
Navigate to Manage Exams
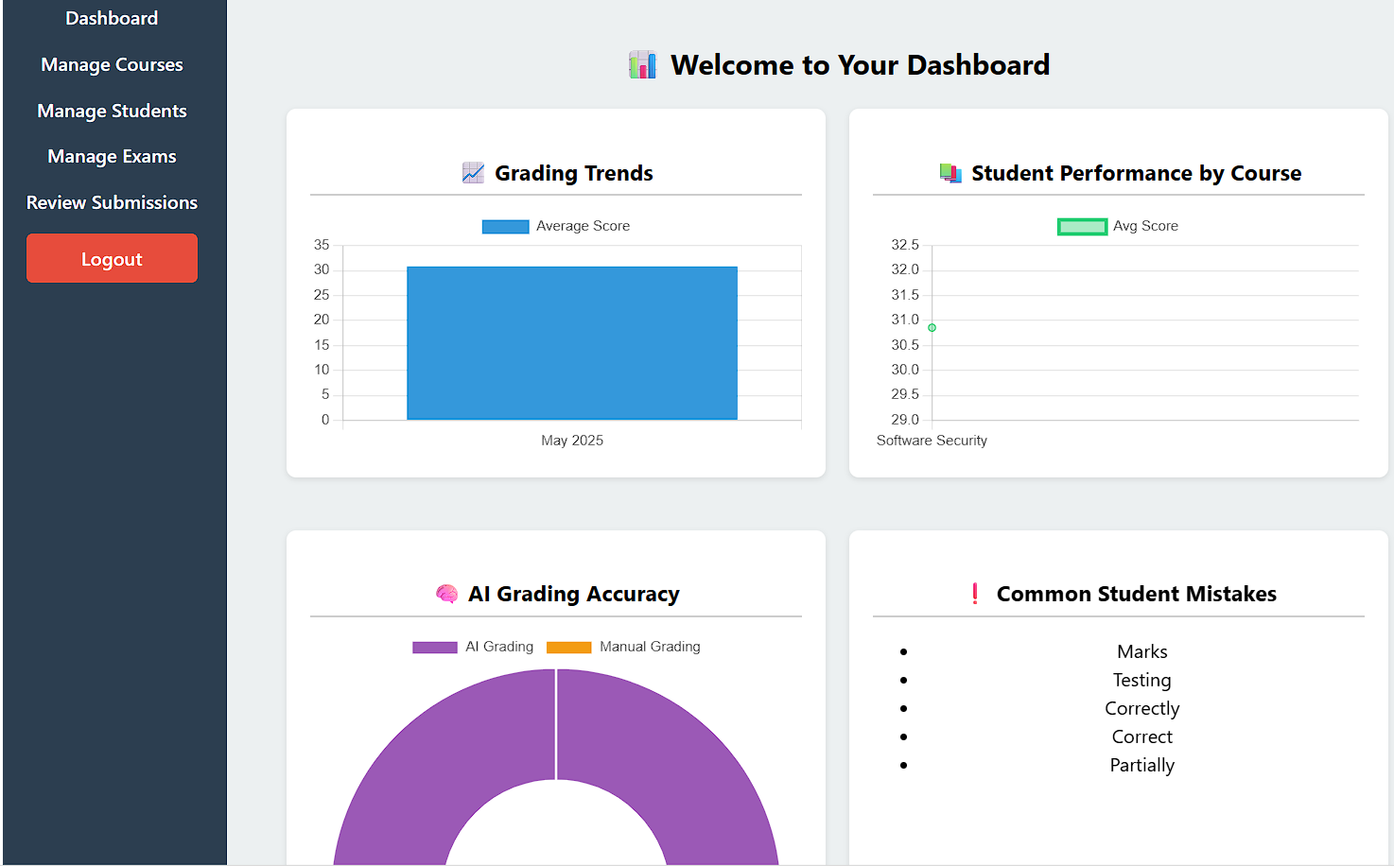coord(112,156)
